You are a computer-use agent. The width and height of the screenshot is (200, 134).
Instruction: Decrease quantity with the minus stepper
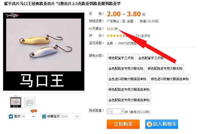coord(109,111)
